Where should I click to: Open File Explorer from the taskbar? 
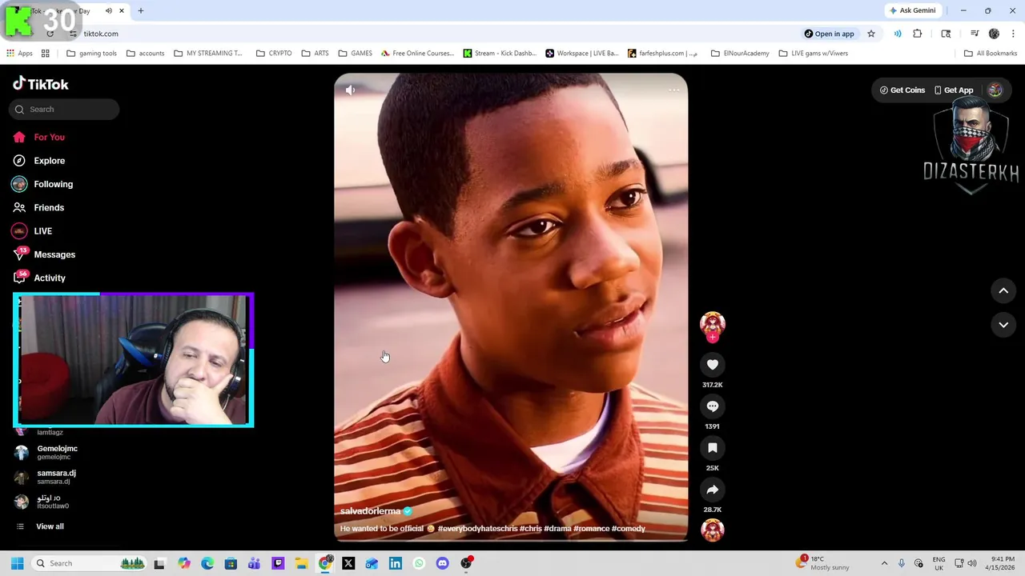[x=301, y=563]
